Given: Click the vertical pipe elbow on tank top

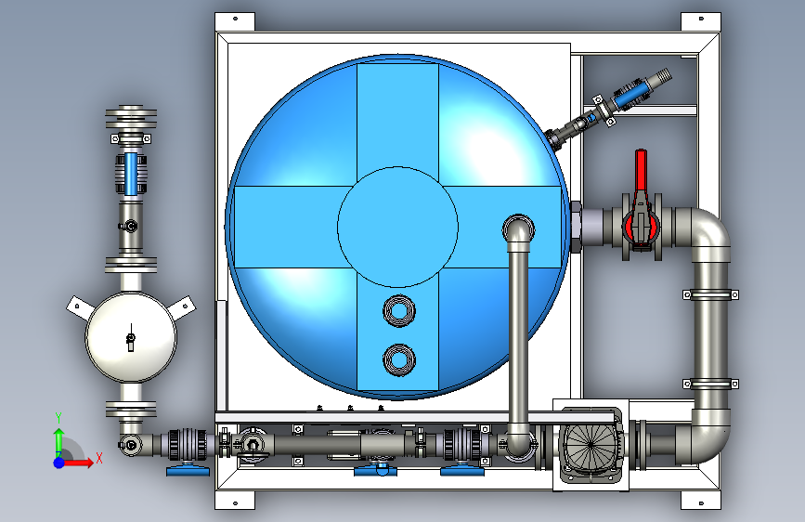Looking at the screenshot, I should click(518, 232).
